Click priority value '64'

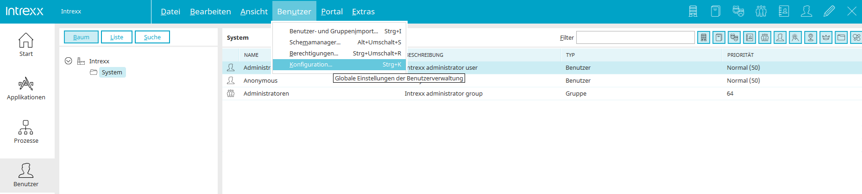point(730,94)
